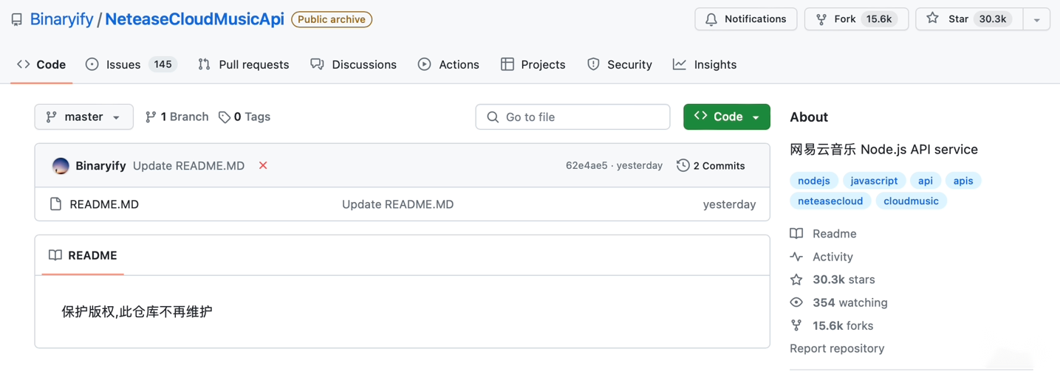The width and height of the screenshot is (1060, 374).
Task: Click the 145 issues counter badge
Action: pyautogui.click(x=163, y=64)
